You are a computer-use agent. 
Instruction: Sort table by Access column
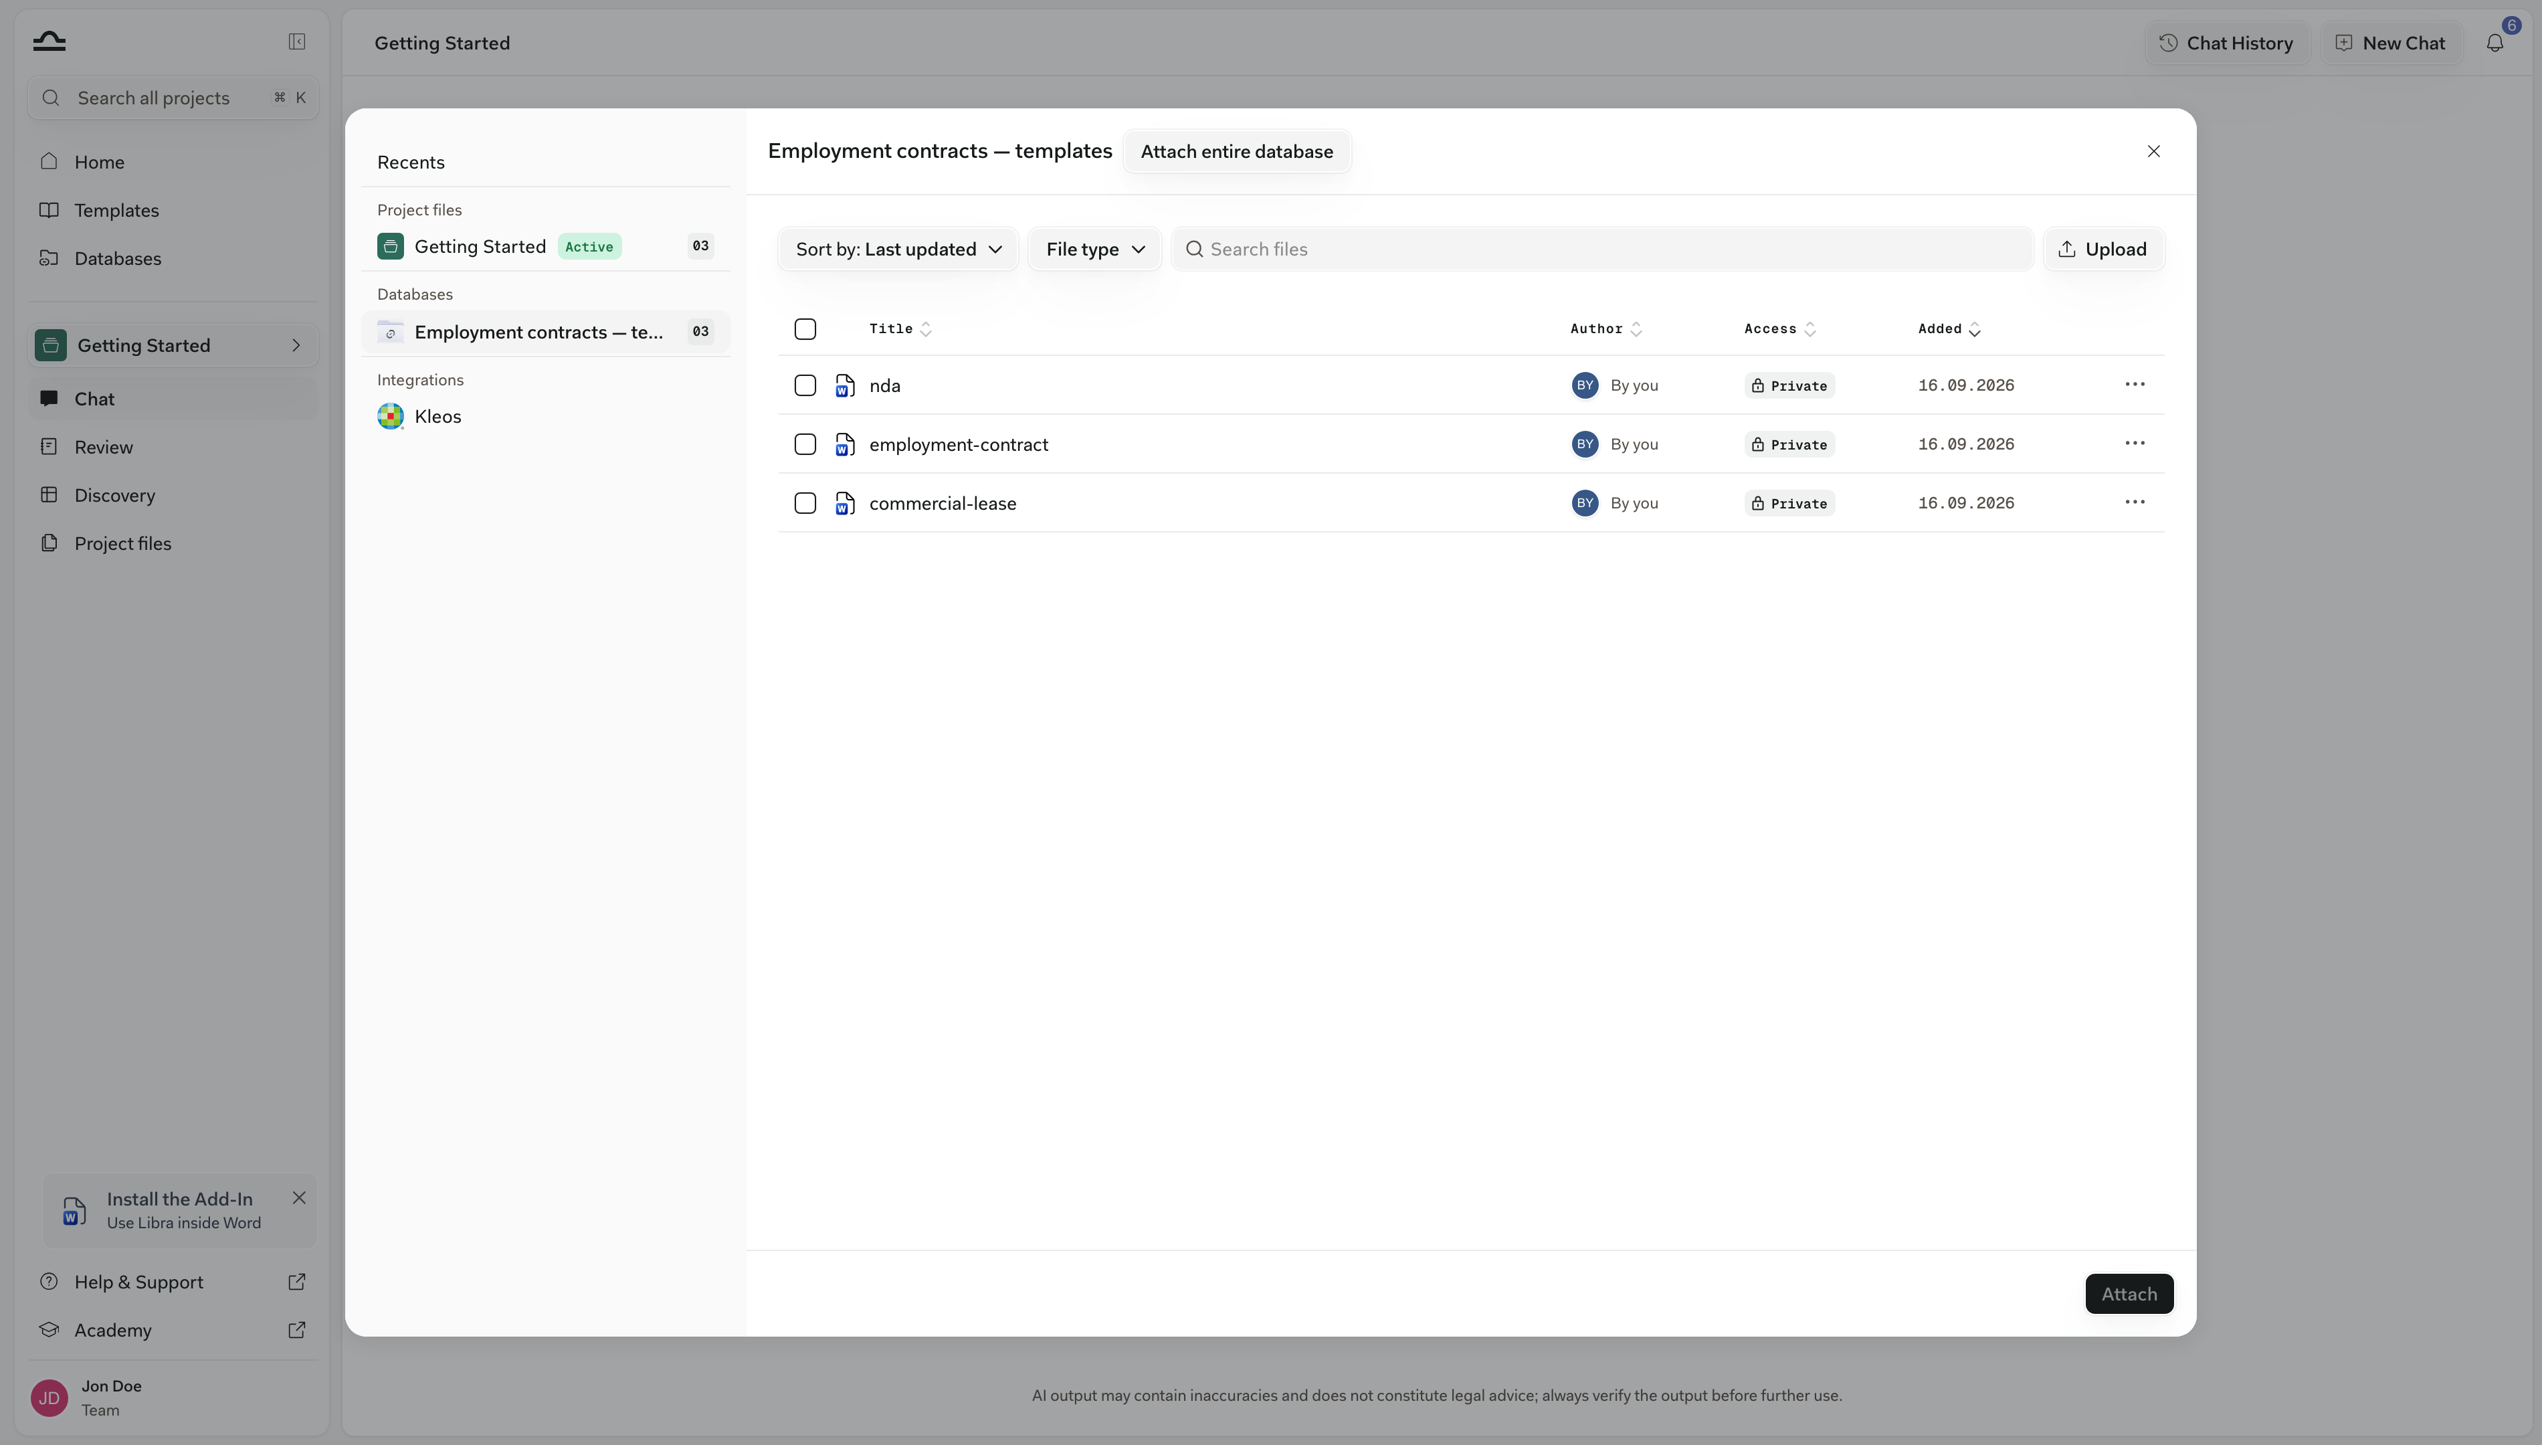click(1780, 328)
